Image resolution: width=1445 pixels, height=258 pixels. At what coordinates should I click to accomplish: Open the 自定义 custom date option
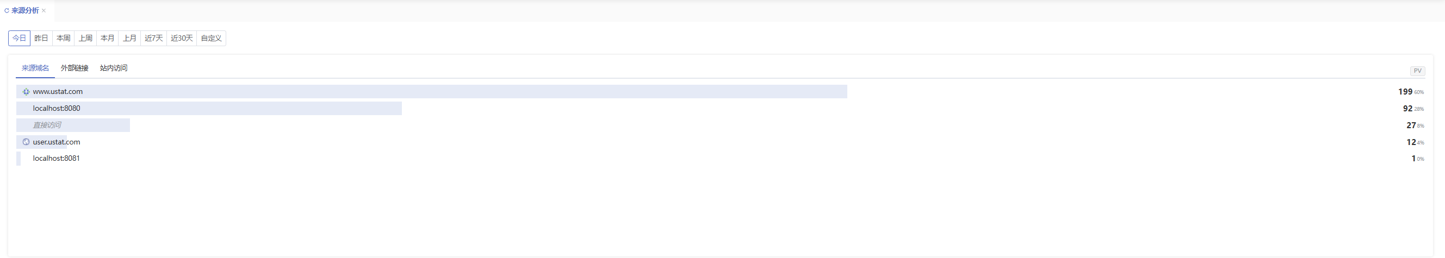(x=212, y=38)
